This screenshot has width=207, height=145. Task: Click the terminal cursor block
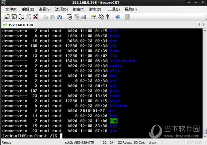click(61, 136)
